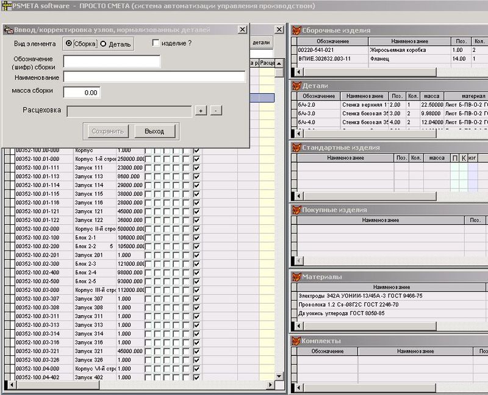Click the fox icon beside Стандартные изделия

(x=296, y=148)
